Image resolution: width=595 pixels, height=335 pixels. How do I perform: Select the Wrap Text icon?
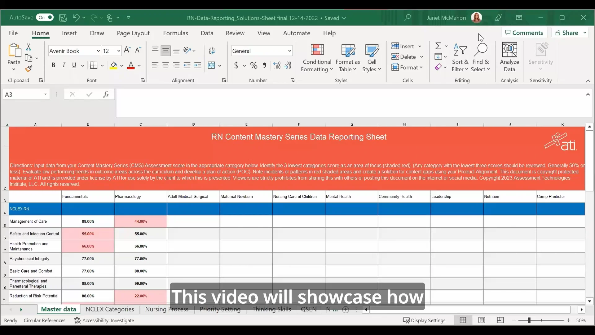(213, 50)
